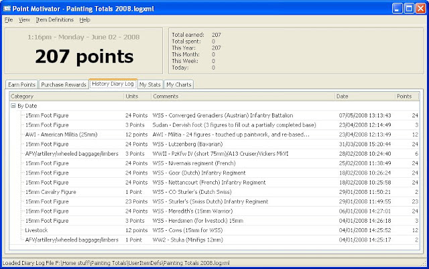The image size is (429, 269).
Task: Sort by the Category column header
Action: coord(66,97)
